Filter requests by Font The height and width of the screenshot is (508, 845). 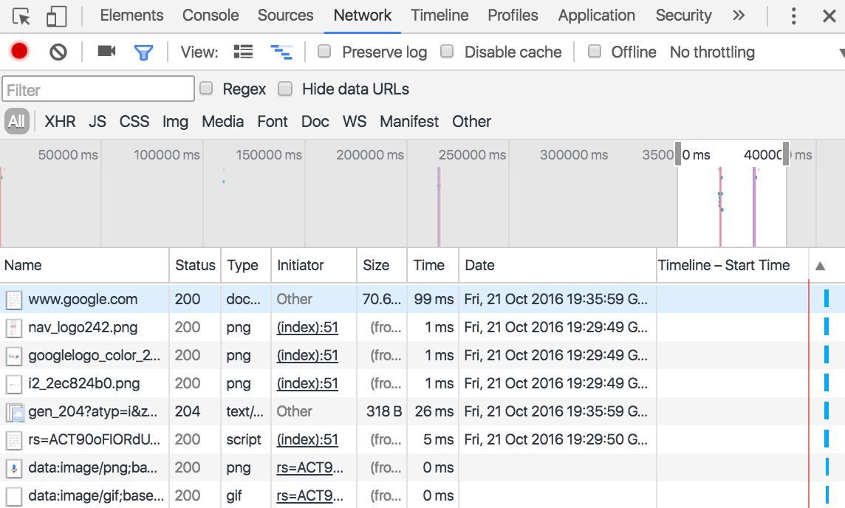pos(273,121)
